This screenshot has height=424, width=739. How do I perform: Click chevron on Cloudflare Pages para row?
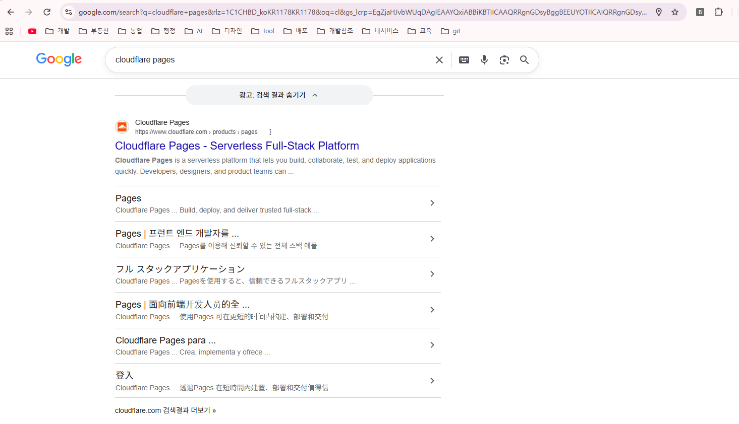coord(432,345)
